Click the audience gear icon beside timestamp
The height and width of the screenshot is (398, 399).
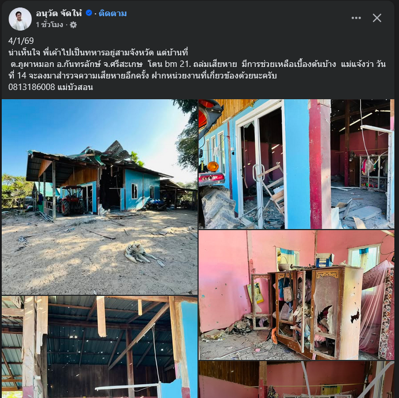[73, 25]
